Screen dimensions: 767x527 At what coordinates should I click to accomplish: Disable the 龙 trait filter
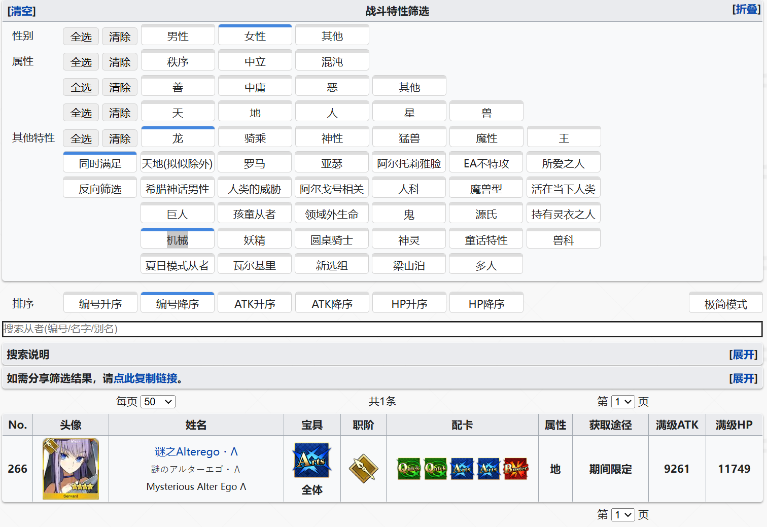[x=178, y=137]
